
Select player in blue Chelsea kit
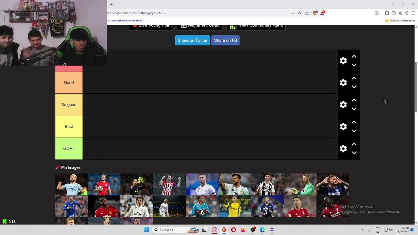coord(71,206)
